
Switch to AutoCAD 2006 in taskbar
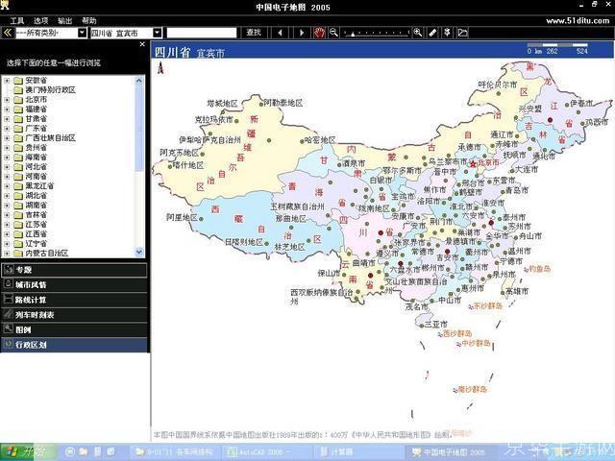coord(269,451)
